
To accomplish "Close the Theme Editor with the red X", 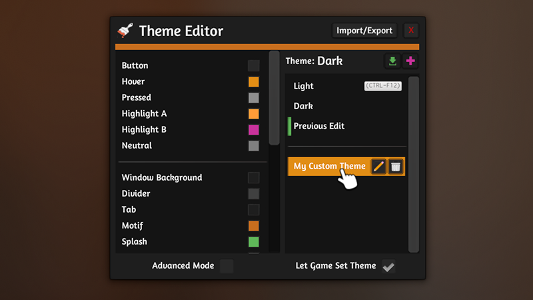I will pyautogui.click(x=411, y=30).
